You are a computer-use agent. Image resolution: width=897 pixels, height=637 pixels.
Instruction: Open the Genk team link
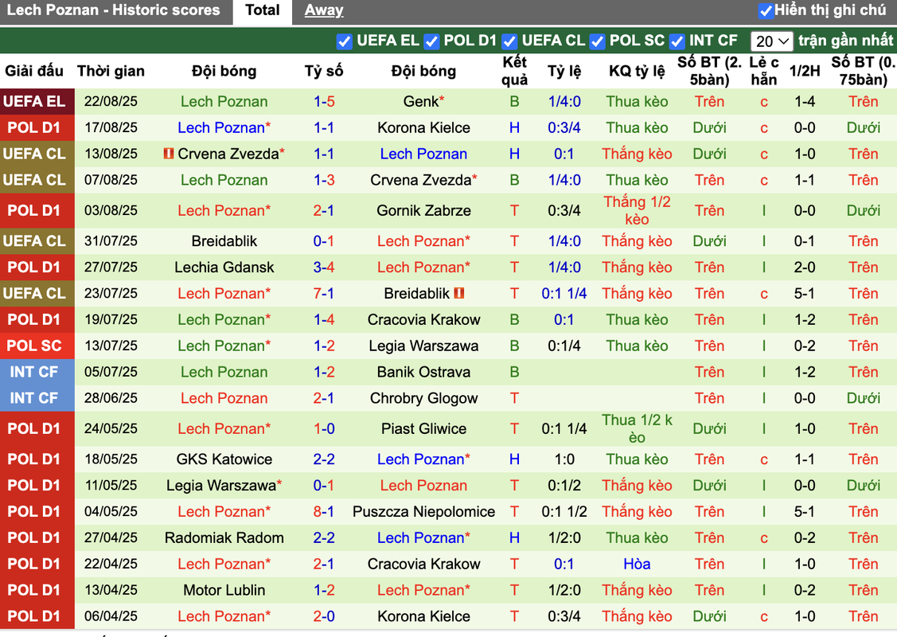(x=421, y=101)
